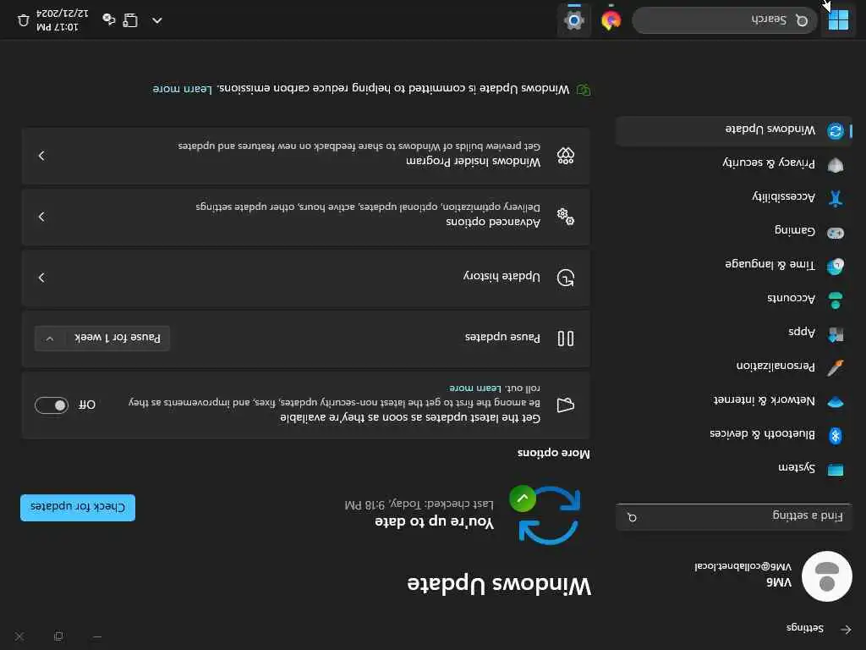Select Accessibility menu item text

(783, 196)
